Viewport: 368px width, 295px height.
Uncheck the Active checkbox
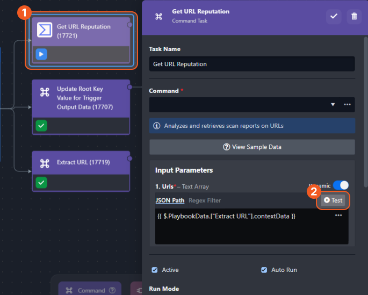click(x=154, y=270)
